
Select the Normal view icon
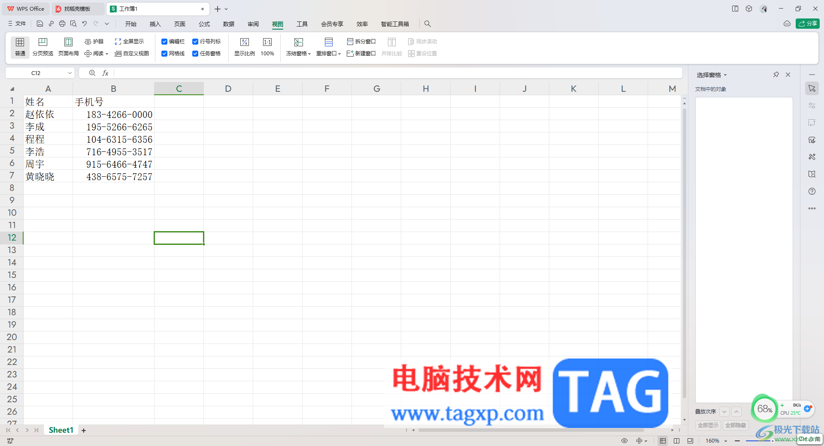click(20, 47)
